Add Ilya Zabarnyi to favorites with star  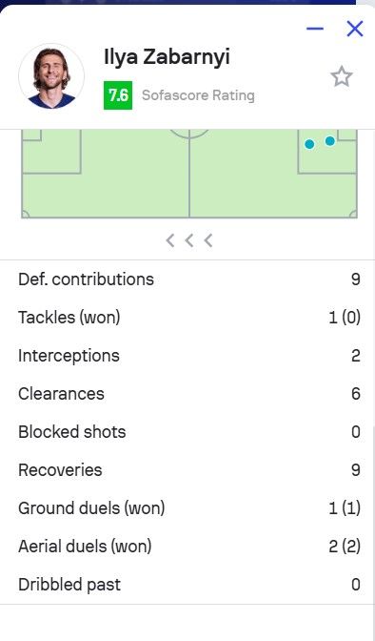click(x=341, y=77)
